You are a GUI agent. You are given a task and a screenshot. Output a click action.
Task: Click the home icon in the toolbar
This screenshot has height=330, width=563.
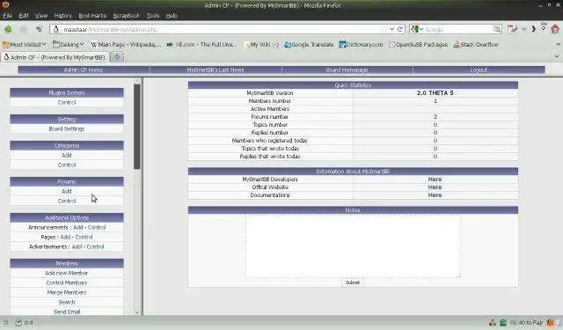point(555,29)
